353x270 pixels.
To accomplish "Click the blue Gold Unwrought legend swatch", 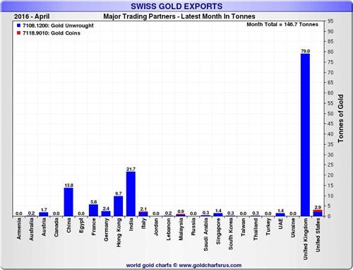I will coord(19,25).
